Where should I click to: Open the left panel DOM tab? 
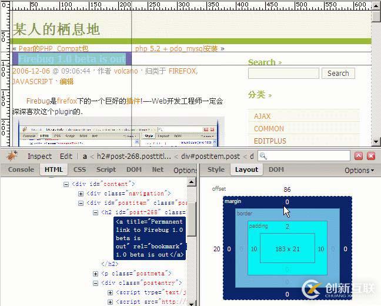point(134,169)
